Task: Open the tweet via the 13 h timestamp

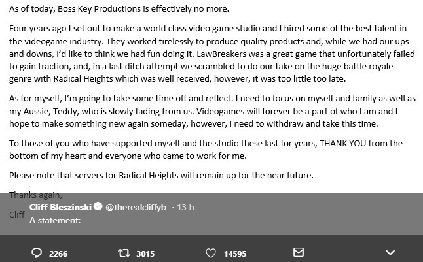Action: click(185, 207)
